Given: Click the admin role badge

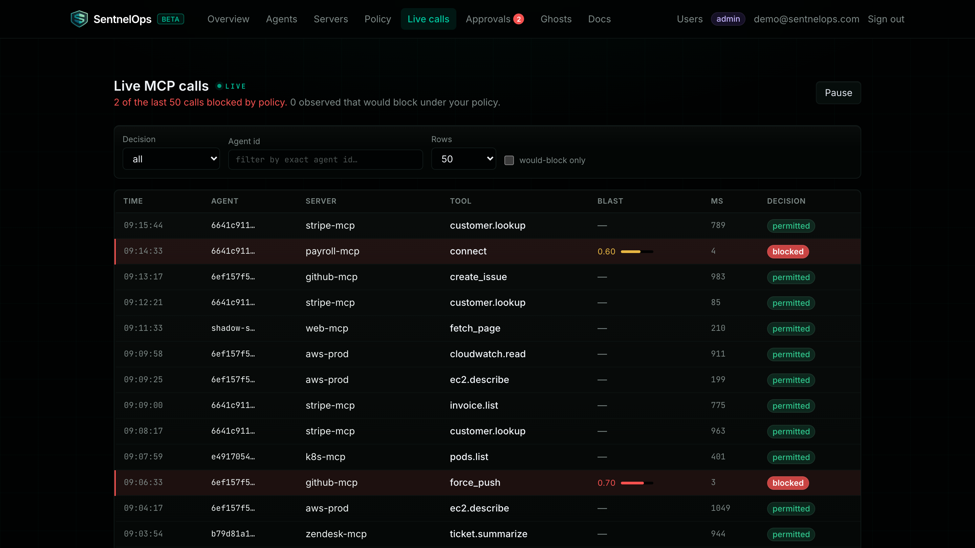Looking at the screenshot, I should 728,19.
